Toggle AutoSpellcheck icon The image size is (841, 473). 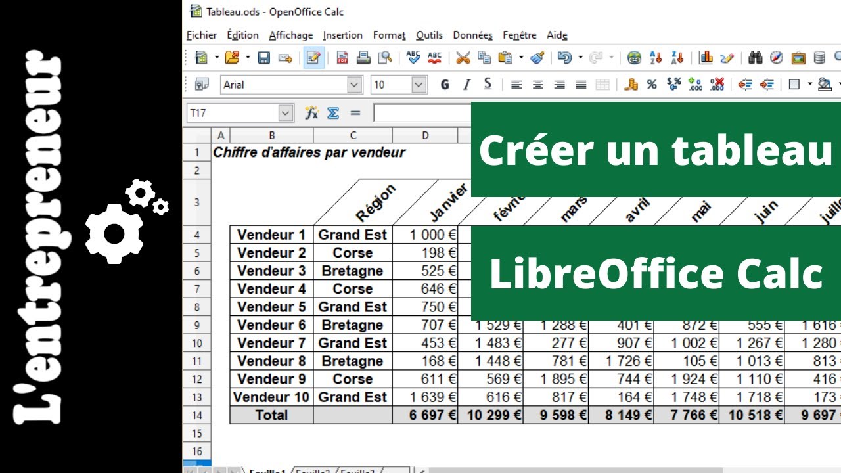[x=434, y=58]
